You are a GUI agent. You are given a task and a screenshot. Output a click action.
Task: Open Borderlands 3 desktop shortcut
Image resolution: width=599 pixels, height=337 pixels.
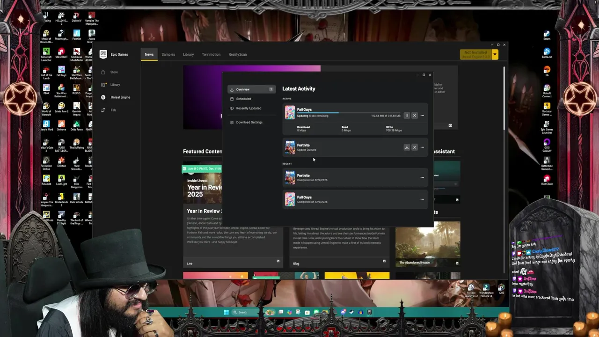click(x=61, y=199)
